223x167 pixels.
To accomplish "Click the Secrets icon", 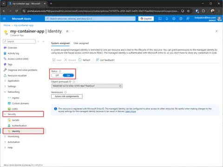I will coord(9,120).
